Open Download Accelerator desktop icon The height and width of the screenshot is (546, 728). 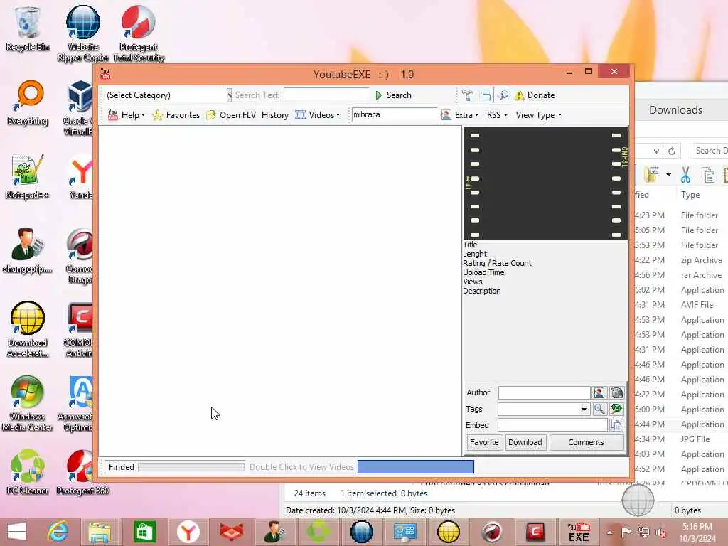[x=28, y=330]
